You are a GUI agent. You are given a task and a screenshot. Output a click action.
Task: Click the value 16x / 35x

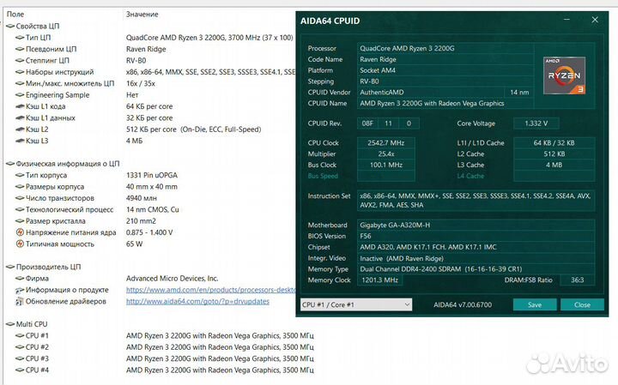pos(141,83)
